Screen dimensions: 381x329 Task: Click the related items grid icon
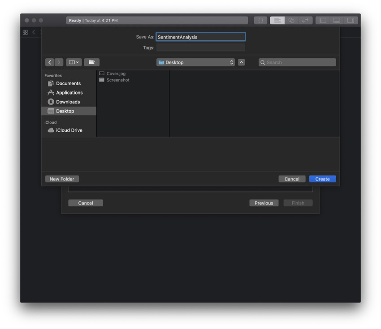click(25, 32)
